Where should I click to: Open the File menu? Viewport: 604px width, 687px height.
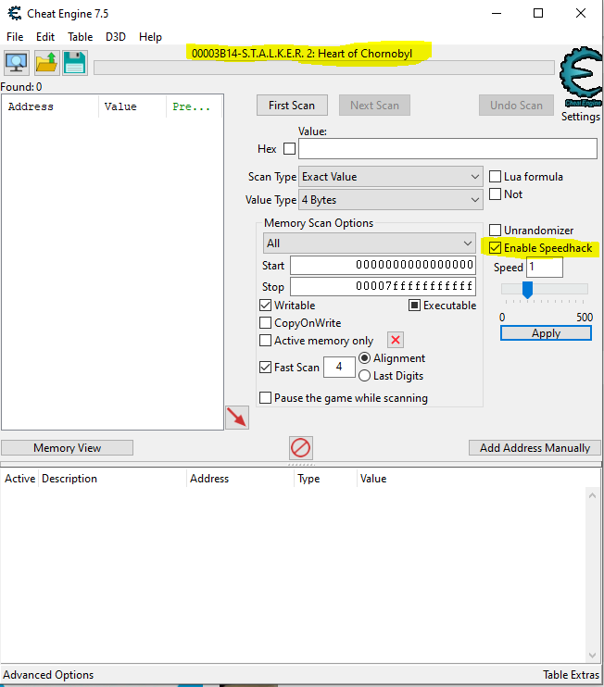(x=15, y=37)
